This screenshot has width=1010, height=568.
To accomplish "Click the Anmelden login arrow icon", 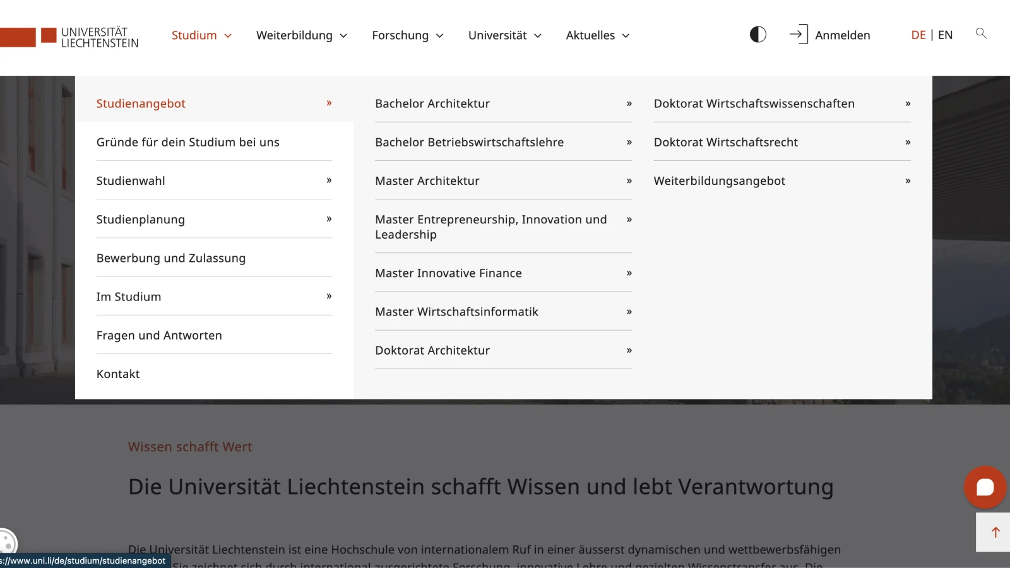I will pos(797,34).
